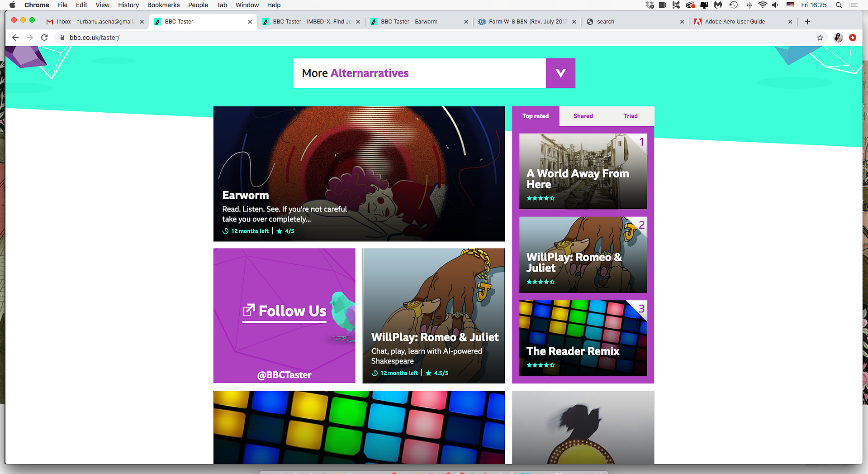Viewport: 868px width, 474px height.
Task: Click the Follow Us link
Action: tap(285, 311)
